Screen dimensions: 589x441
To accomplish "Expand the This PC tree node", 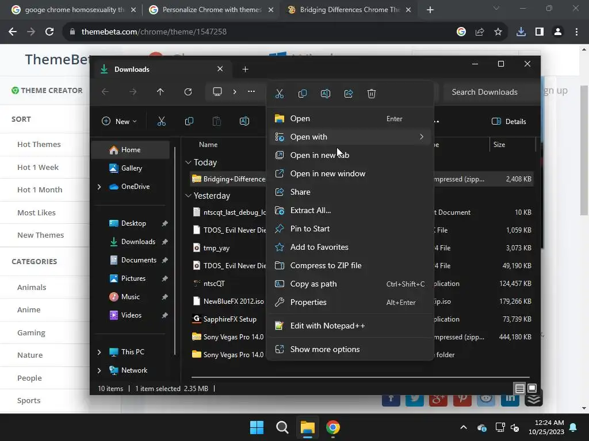I will click(x=99, y=352).
